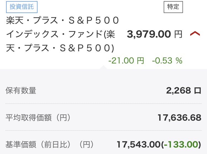Tap the -0.53 % change percentage
Viewport: 207px width, 154px height.
click(167, 61)
